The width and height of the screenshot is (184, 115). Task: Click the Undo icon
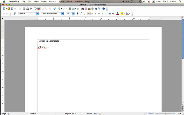tap(59, 9)
